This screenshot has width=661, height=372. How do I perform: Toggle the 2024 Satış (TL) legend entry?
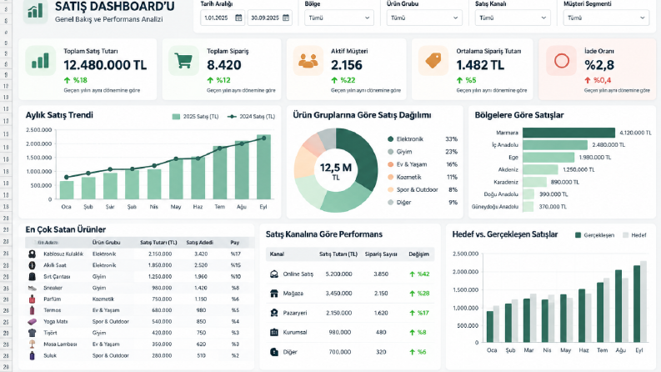coord(251,117)
